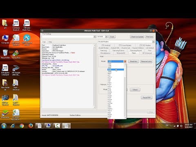Viewport: 196px width, 147px height.
Task: Open the Huawei Calc tab
Action: point(126,48)
